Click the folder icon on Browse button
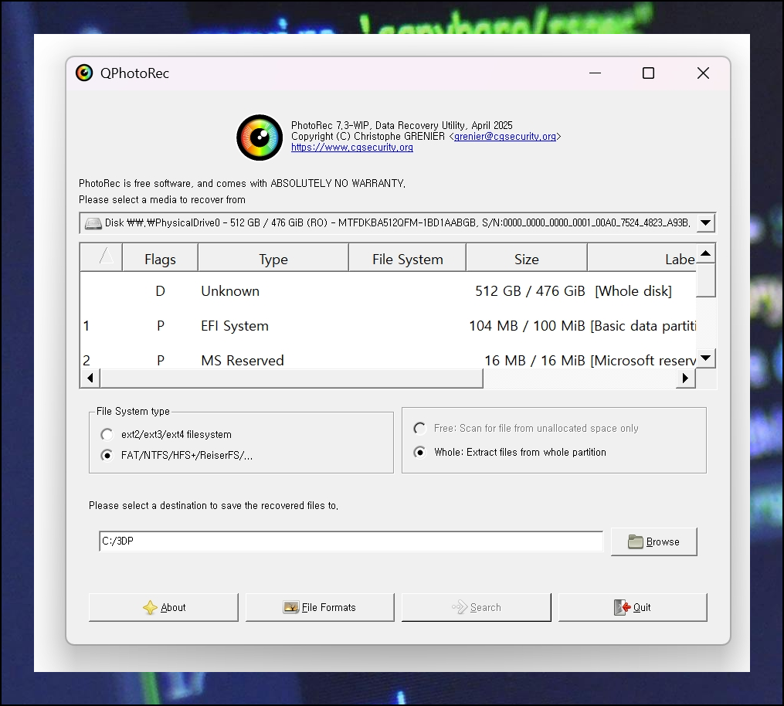 click(636, 541)
